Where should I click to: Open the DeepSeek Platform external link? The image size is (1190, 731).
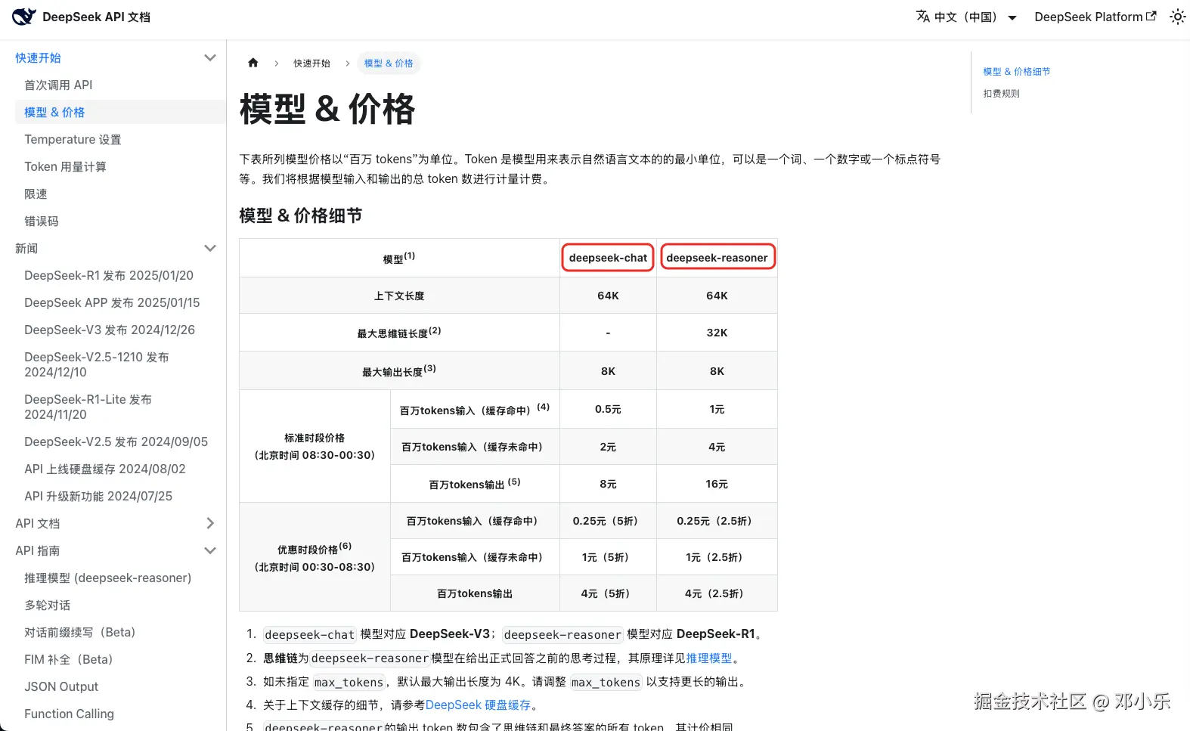click(1095, 17)
